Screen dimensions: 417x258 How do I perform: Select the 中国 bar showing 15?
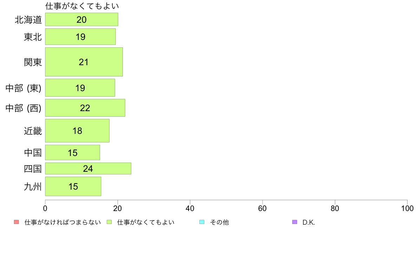coord(73,152)
